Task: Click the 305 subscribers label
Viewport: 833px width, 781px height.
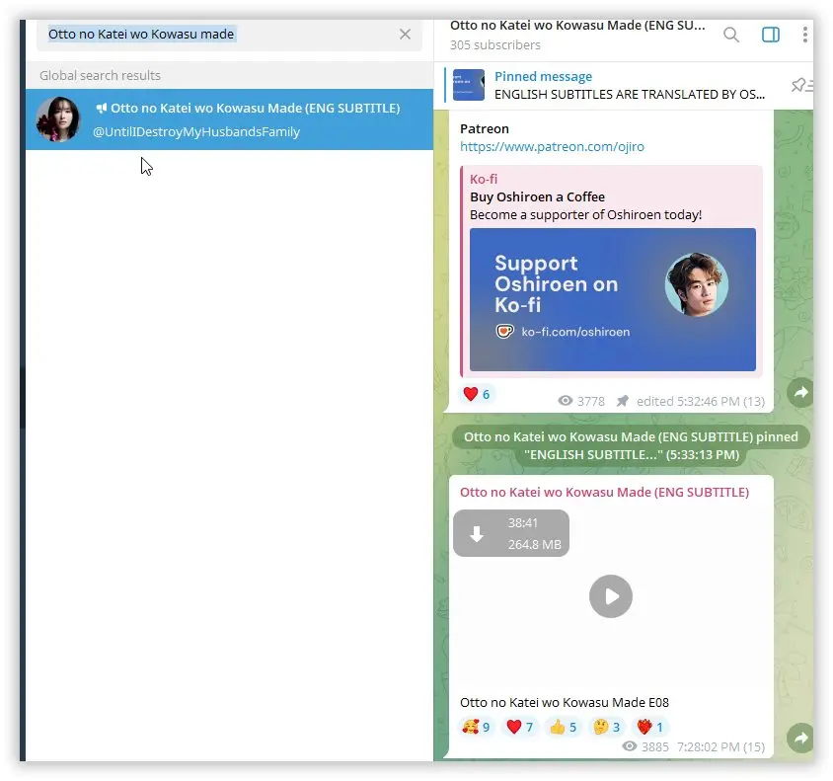Action: coord(495,45)
